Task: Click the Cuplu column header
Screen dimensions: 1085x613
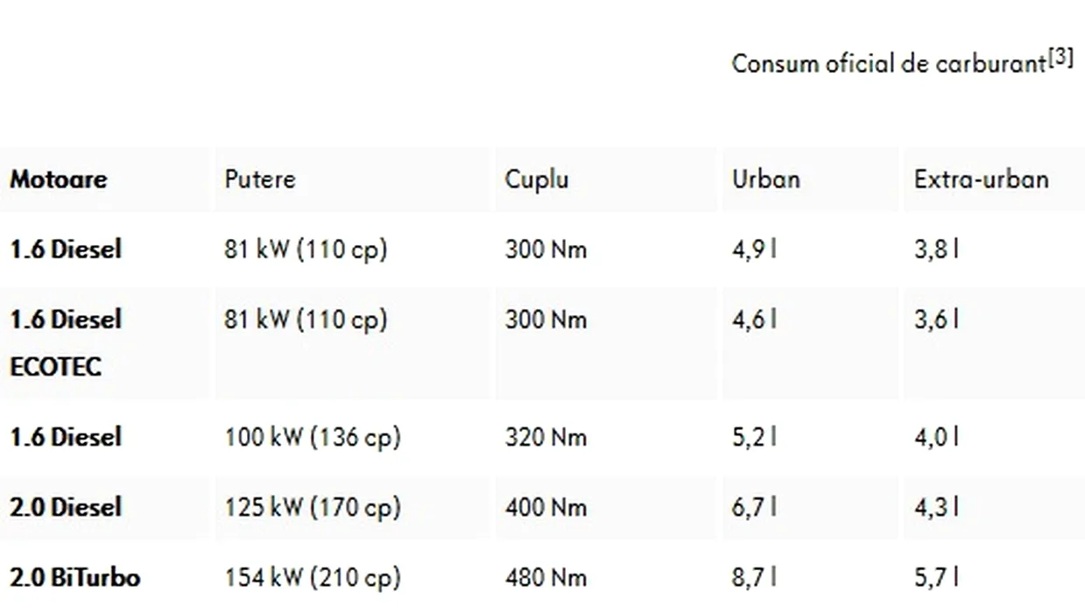Action: [537, 180]
